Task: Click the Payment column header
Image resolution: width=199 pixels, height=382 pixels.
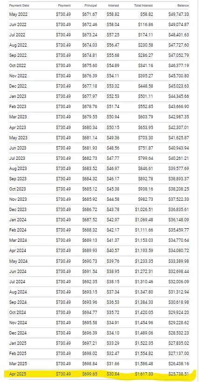Action: pos(64,6)
